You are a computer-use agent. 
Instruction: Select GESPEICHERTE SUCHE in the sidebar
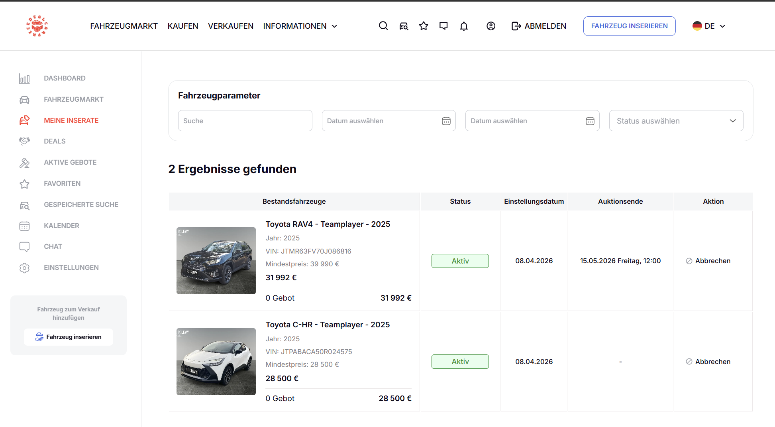tap(81, 205)
